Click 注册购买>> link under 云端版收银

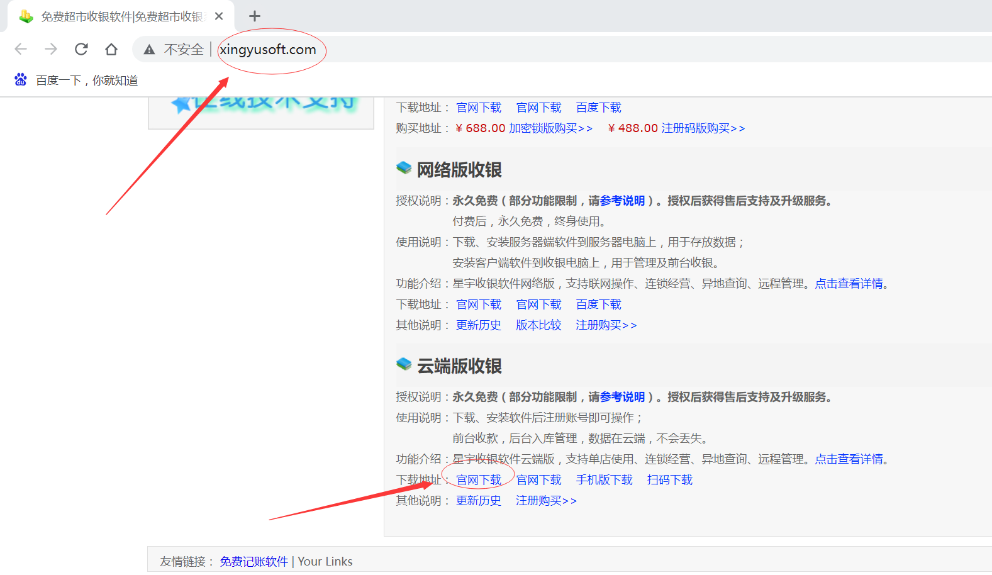[546, 501]
